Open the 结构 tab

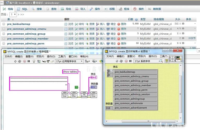point(8,9)
